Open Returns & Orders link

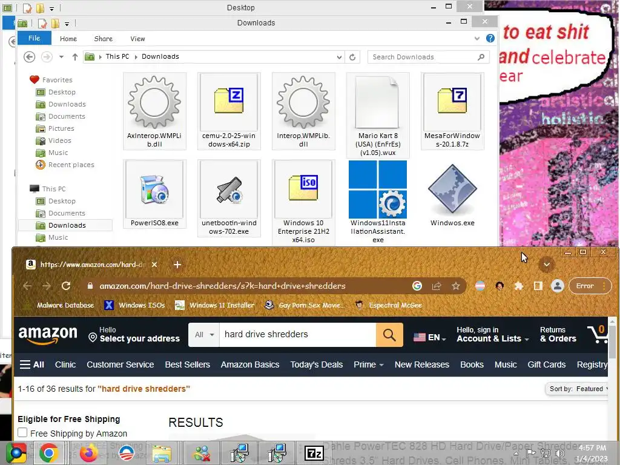(558, 334)
